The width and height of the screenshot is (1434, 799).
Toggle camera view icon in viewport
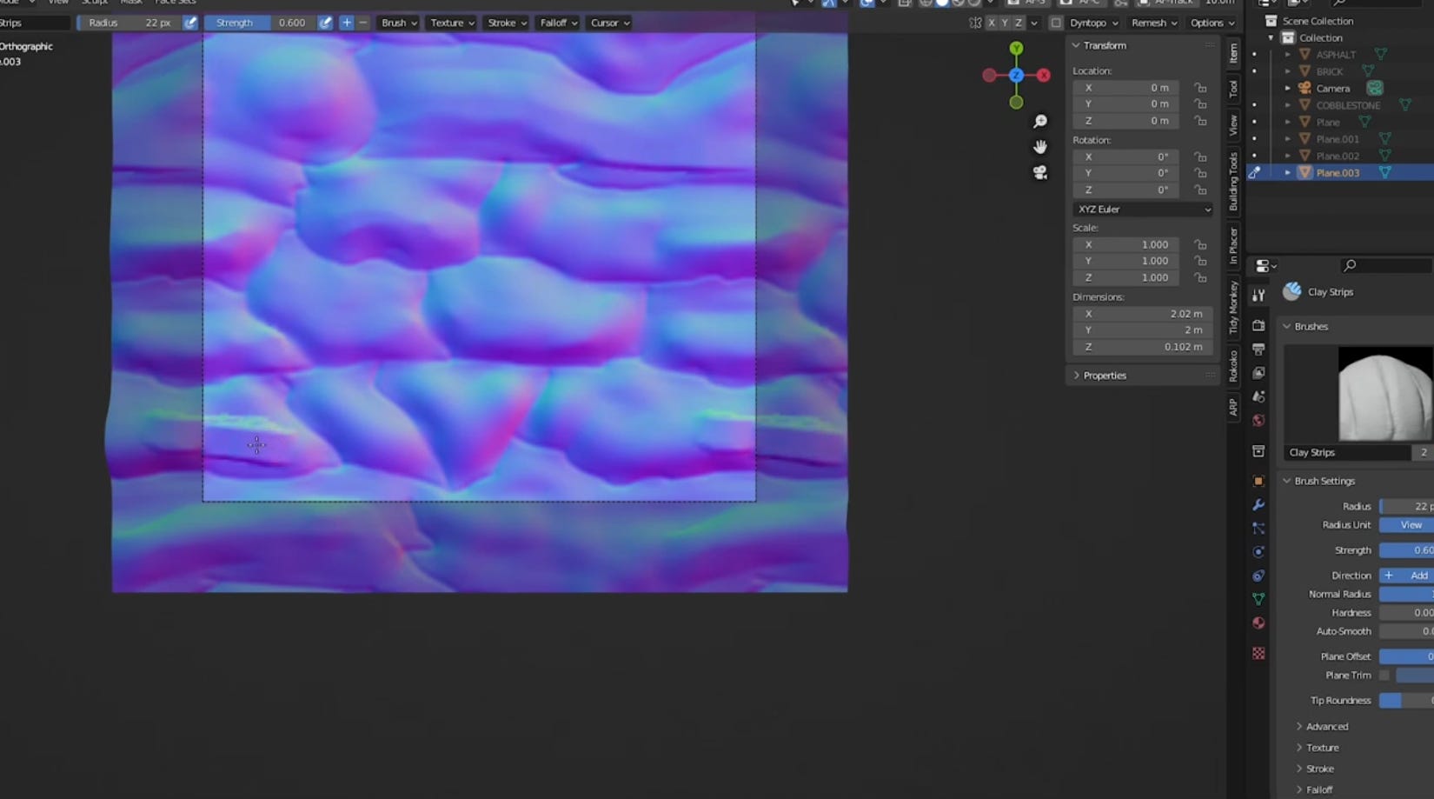pos(1040,173)
